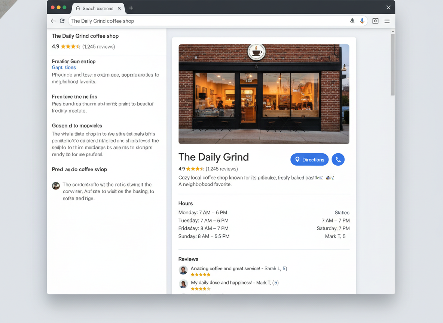443x323 pixels.
Task: Click the blue voice search microphone
Action: pyautogui.click(x=362, y=21)
